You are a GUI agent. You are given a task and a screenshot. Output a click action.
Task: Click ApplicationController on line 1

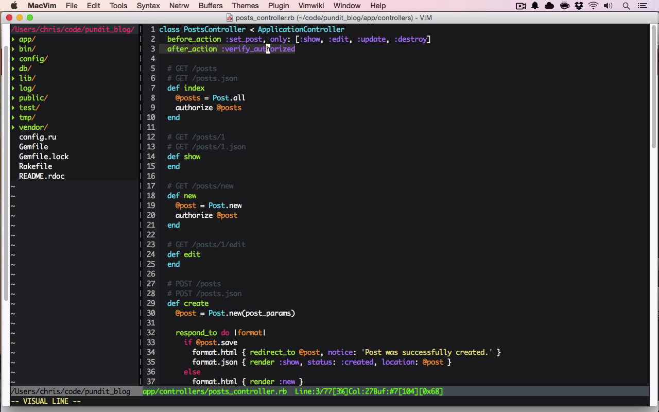(301, 29)
